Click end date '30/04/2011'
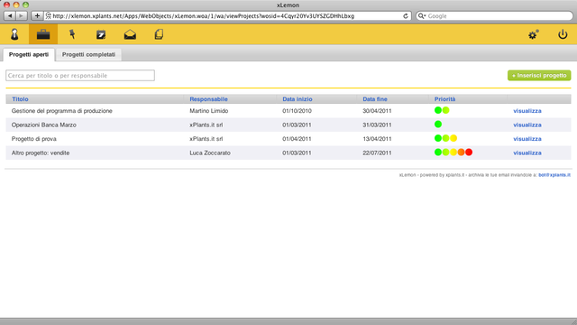 pos(377,111)
